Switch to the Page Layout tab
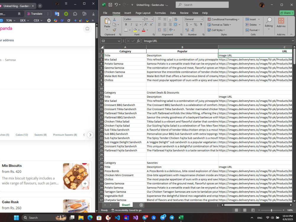 (x=143, y=13)
